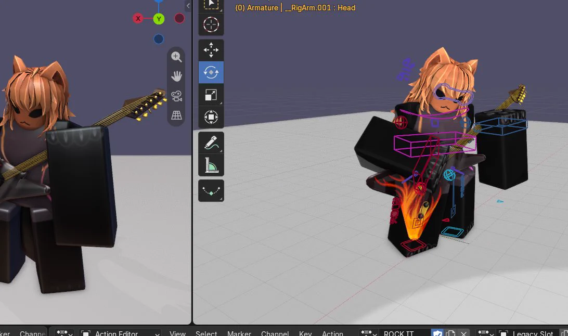Expand the left viewport sidebar chevron

pos(188,5)
